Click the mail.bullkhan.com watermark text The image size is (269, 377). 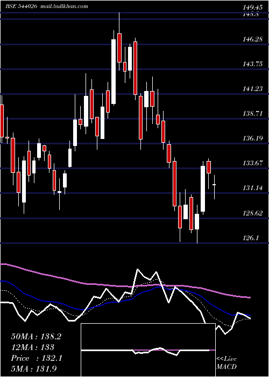coord(63,6)
